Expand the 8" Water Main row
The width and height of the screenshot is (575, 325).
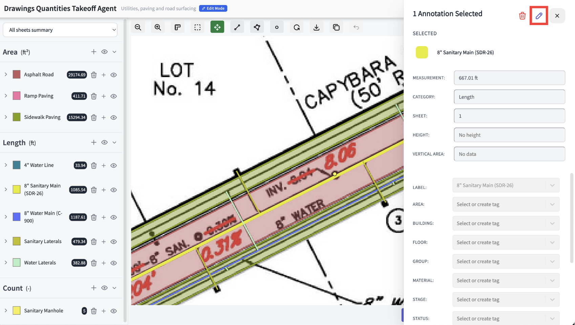click(x=6, y=217)
